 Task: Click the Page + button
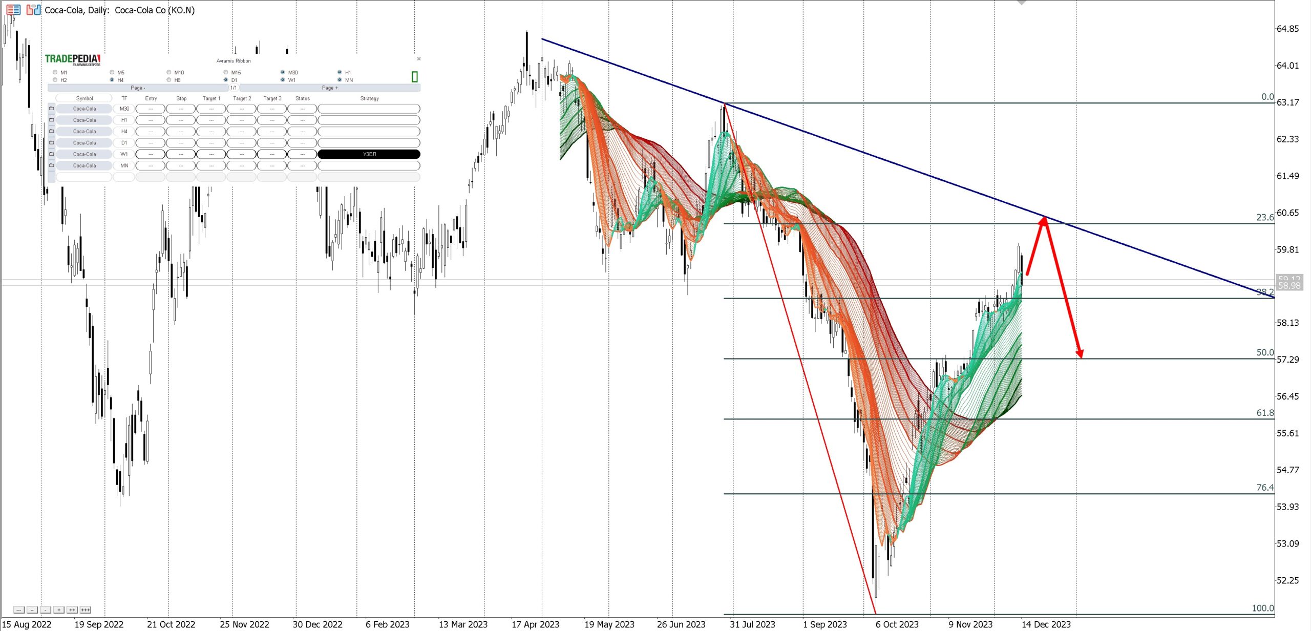coord(330,88)
